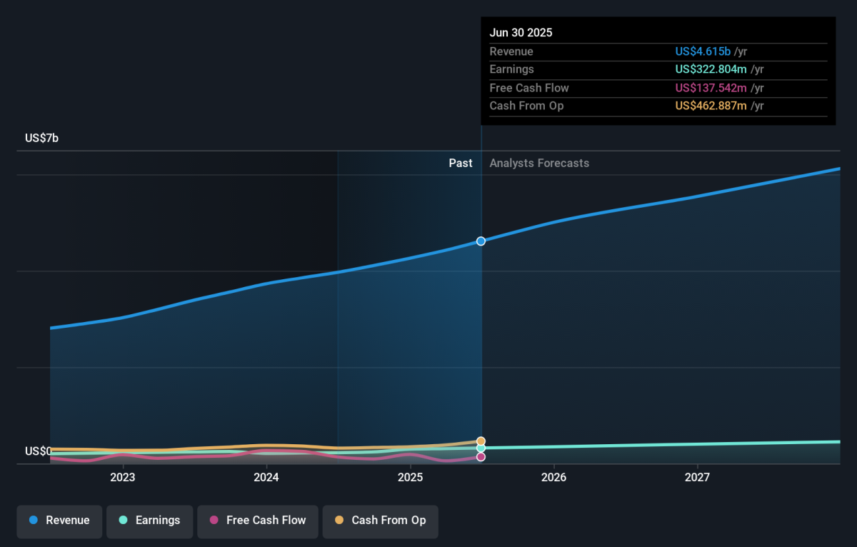
Task: Select the teal Earnings data point marker
Action: coord(481,448)
